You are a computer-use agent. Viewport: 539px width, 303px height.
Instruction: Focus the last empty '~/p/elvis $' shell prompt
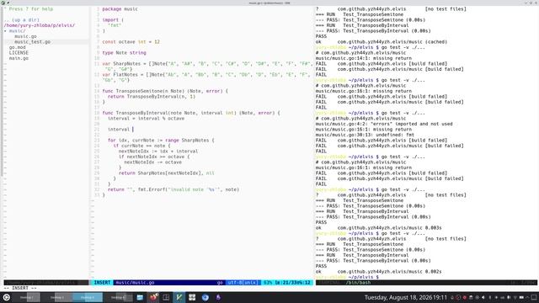pos(347,277)
